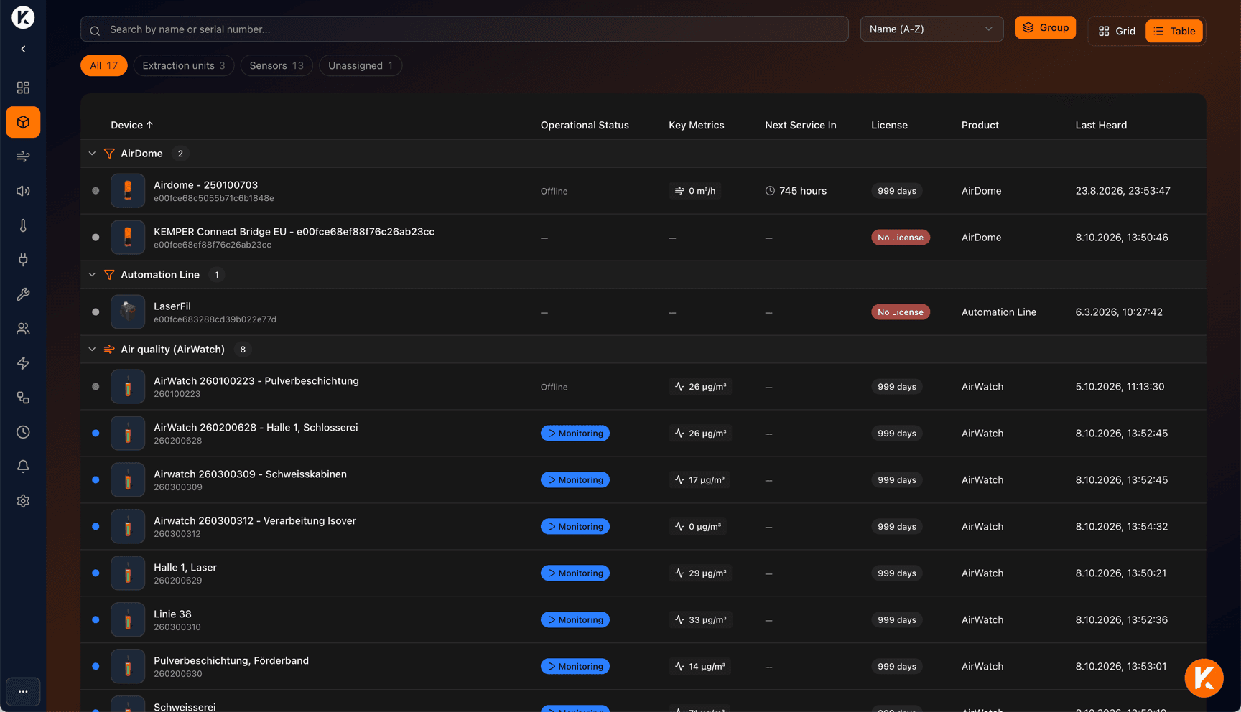Image resolution: width=1241 pixels, height=712 pixels.
Task: Click the KEMPER logo at top left
Action: coord(23,17)
